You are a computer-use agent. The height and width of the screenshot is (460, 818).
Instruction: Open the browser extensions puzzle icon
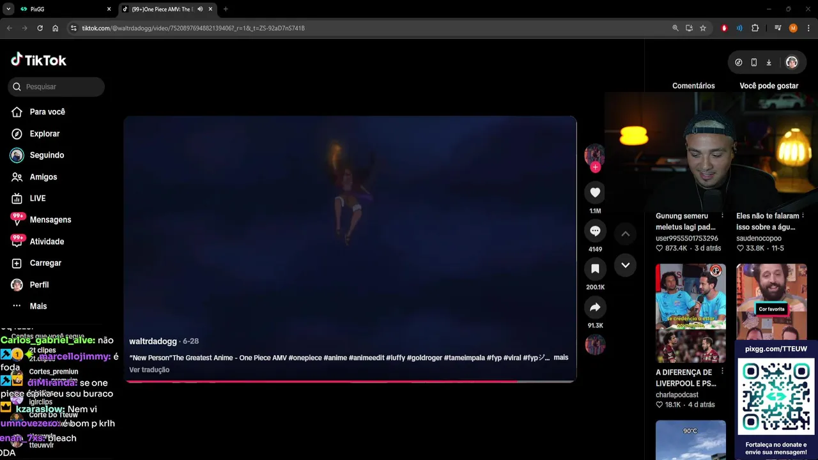[x=755, y=28]
